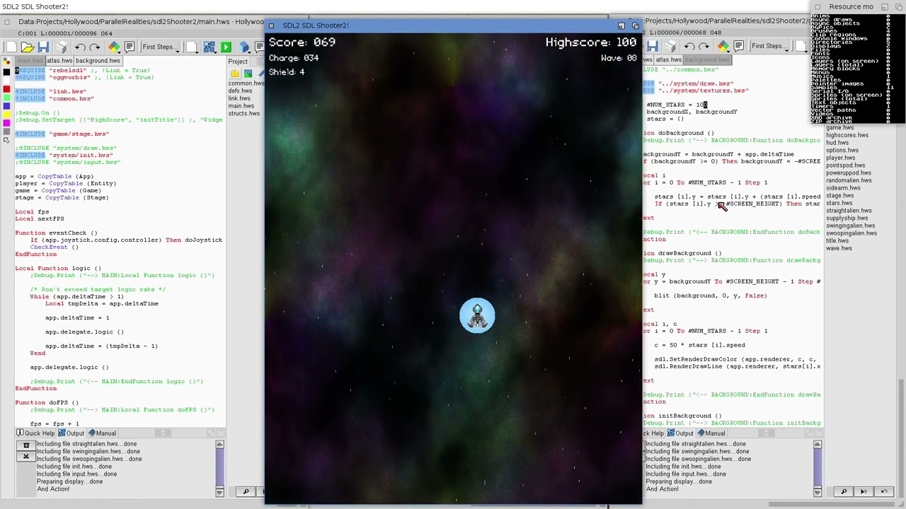The height and width of the screenshot is (509, 906).
Task: Click the up arrow of left output scrollbar
Action: pyautogui.click(x=219, y=445)
